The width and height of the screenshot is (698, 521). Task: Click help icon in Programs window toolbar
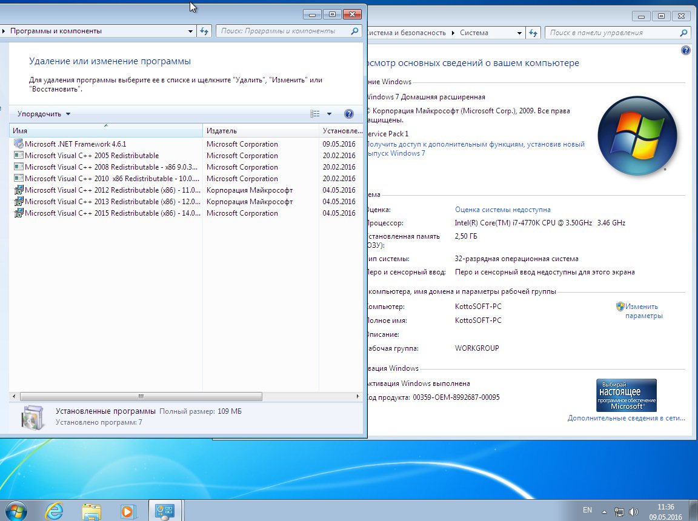(348, 114)
